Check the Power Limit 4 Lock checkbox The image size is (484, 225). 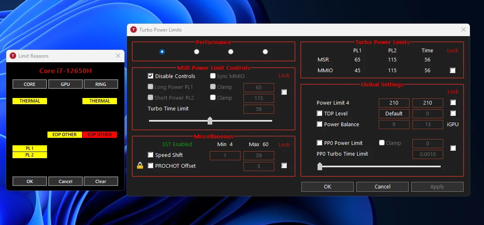tap(453, 103)
